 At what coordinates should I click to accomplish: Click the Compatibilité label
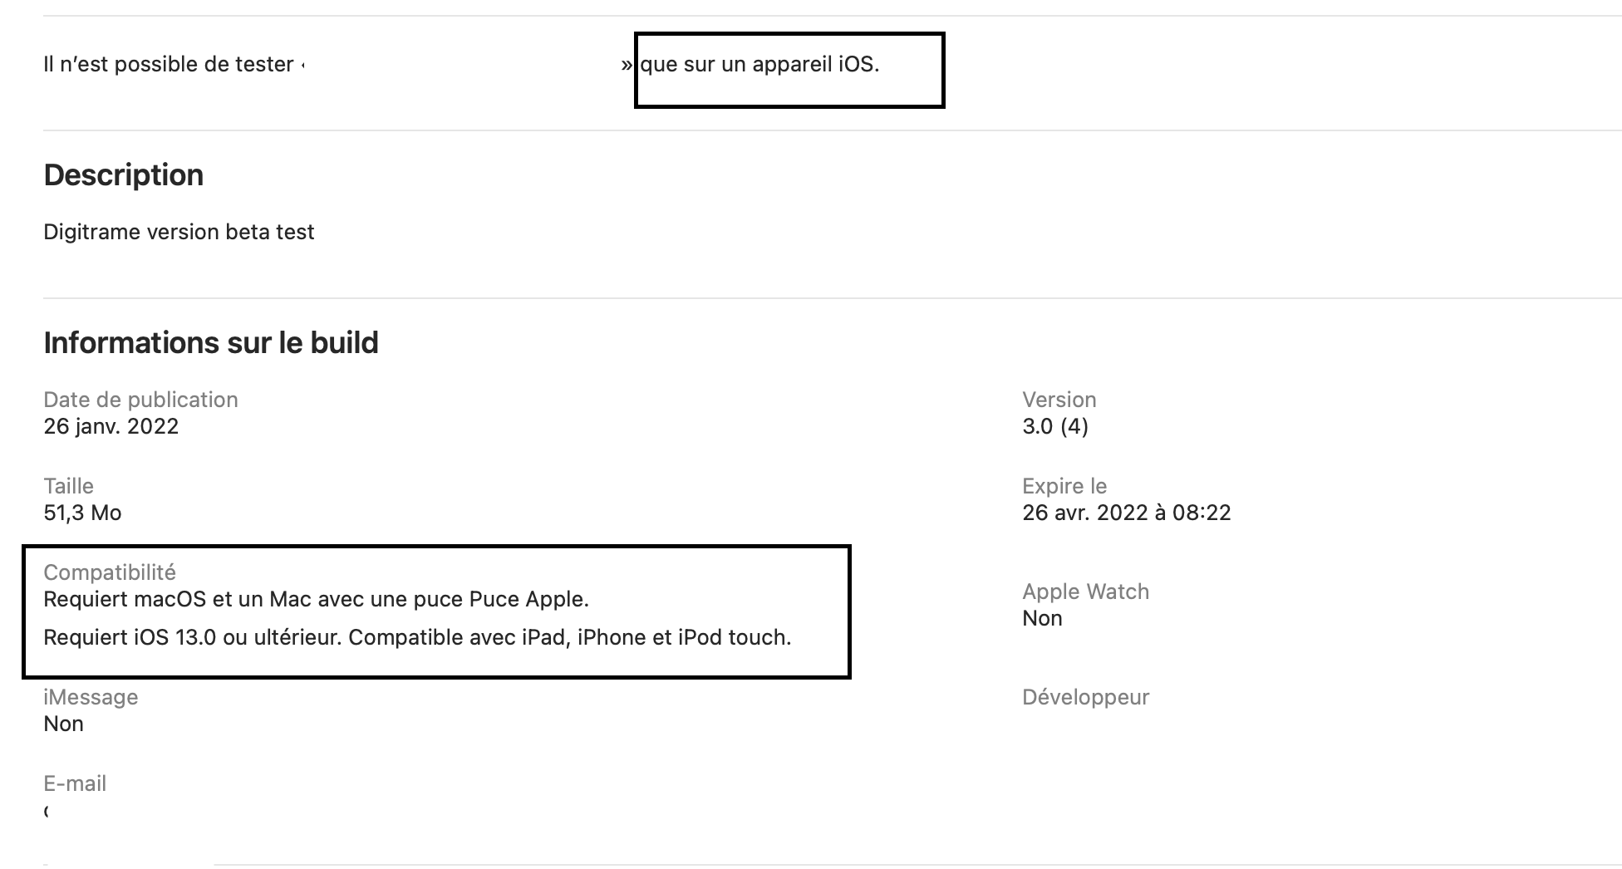[x=110, y=572]
